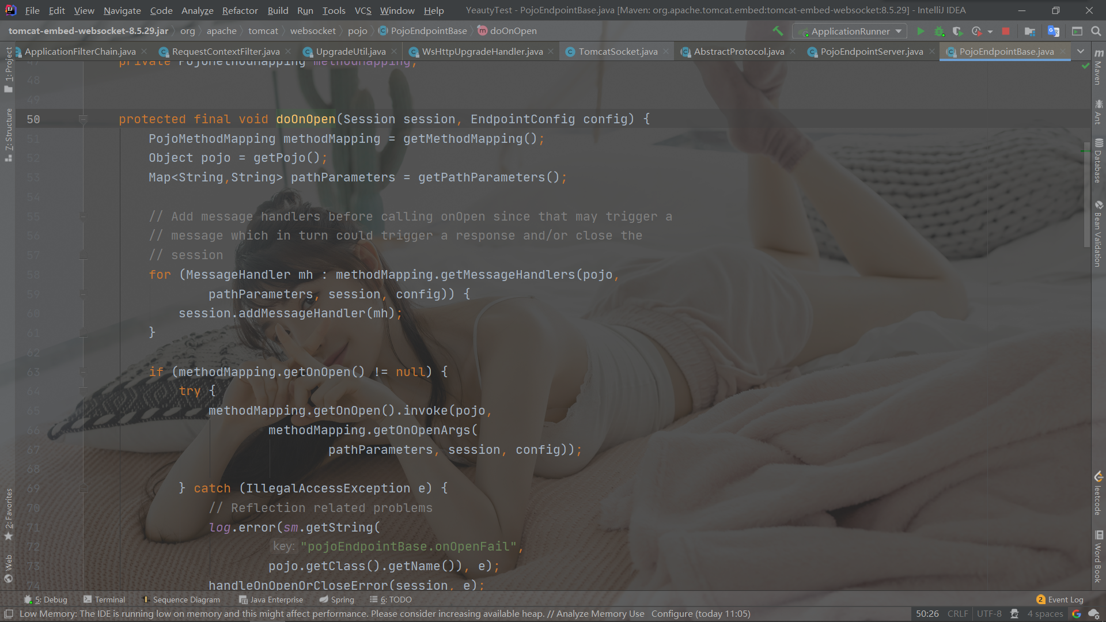Image resolution: width=1106 pixels, height=622 pixels.
Task: Open Project Structure folder icon
Action: point(1030,31)
